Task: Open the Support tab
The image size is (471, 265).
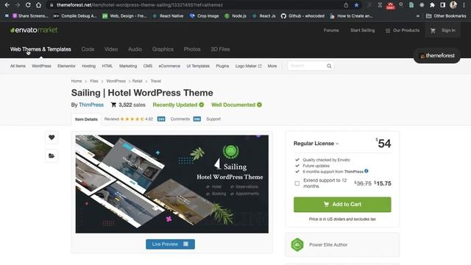Action: pos(213,119)
